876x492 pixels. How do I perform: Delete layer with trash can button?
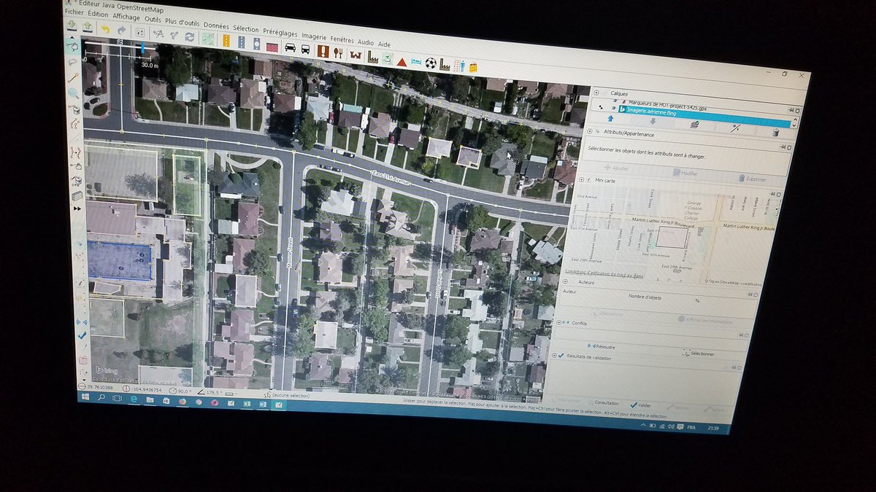775,133
